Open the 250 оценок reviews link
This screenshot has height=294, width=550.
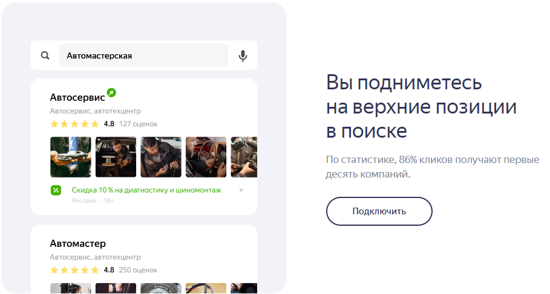point(138,270)
